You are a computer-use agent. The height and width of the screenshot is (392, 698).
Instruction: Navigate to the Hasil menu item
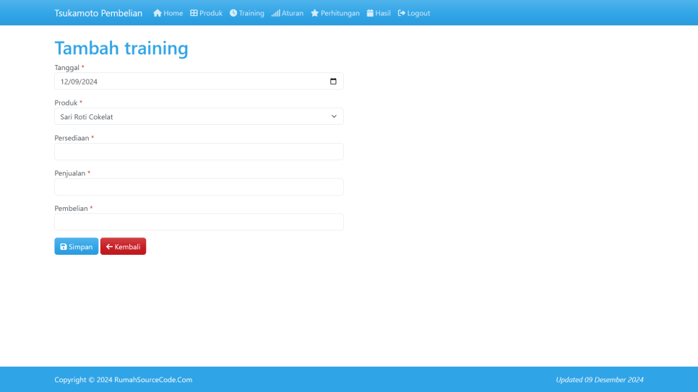point(382,13)
